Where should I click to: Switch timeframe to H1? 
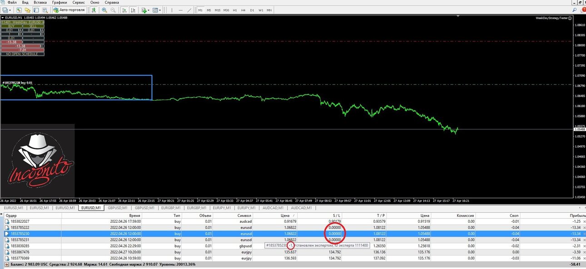coord(235,10)
